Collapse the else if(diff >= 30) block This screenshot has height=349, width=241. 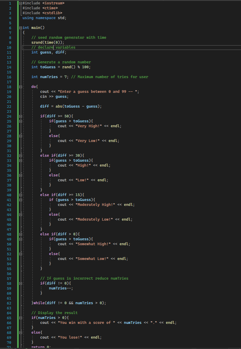(20, 155)
